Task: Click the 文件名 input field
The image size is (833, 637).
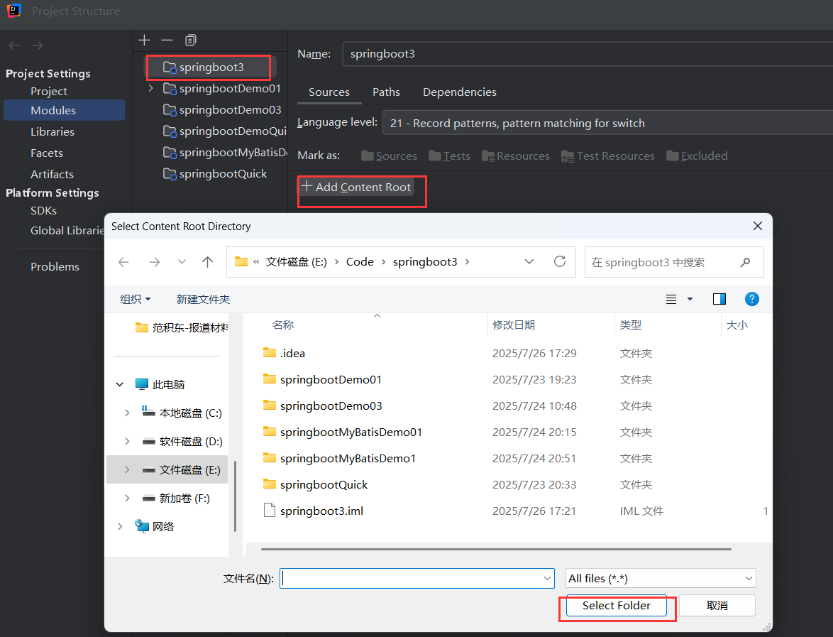Action: pyautogui.click(x=417, y=579)
